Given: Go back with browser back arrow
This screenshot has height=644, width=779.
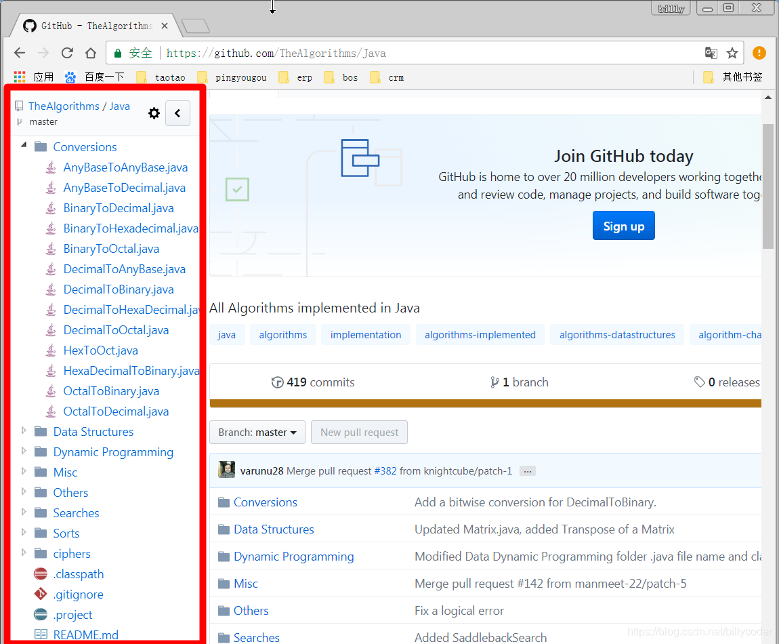Looking at the screenshot, I should (x=20, y=53).
